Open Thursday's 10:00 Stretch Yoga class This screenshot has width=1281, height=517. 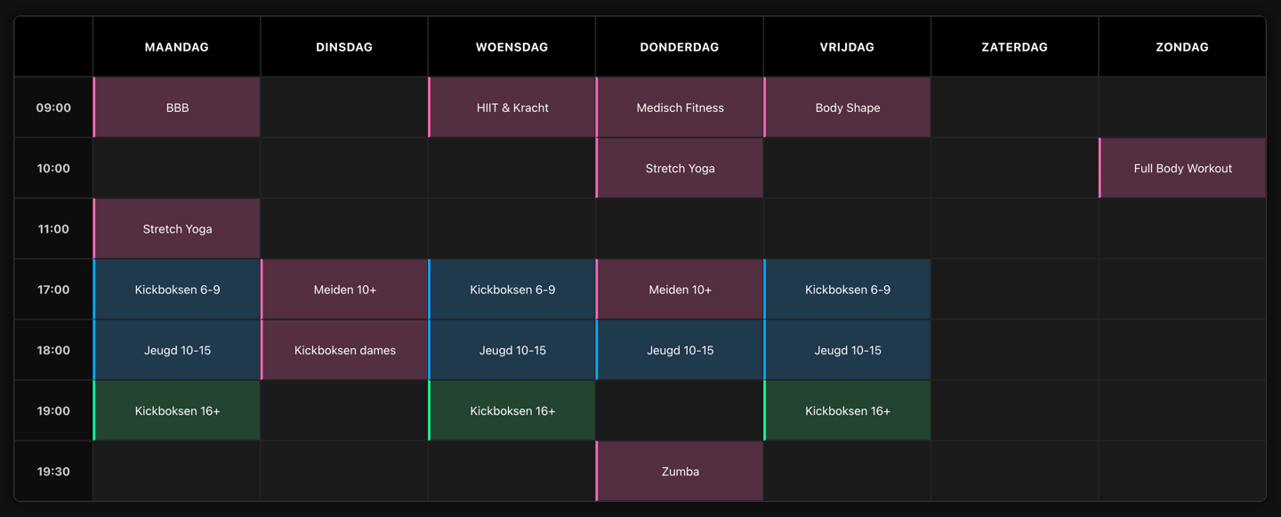[x=680, y=168]
